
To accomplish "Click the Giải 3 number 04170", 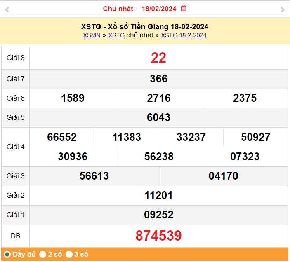I will (x=223, y=176).
